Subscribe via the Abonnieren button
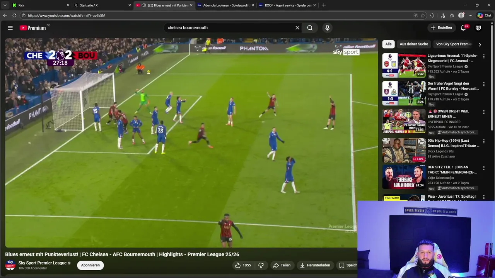Viewport: 495px width, 278px height. (90, 265)
